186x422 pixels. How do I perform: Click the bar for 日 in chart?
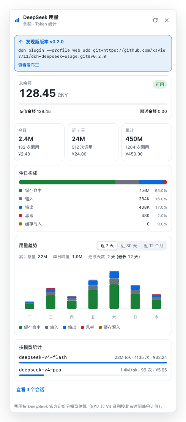[x=135, y=297]
